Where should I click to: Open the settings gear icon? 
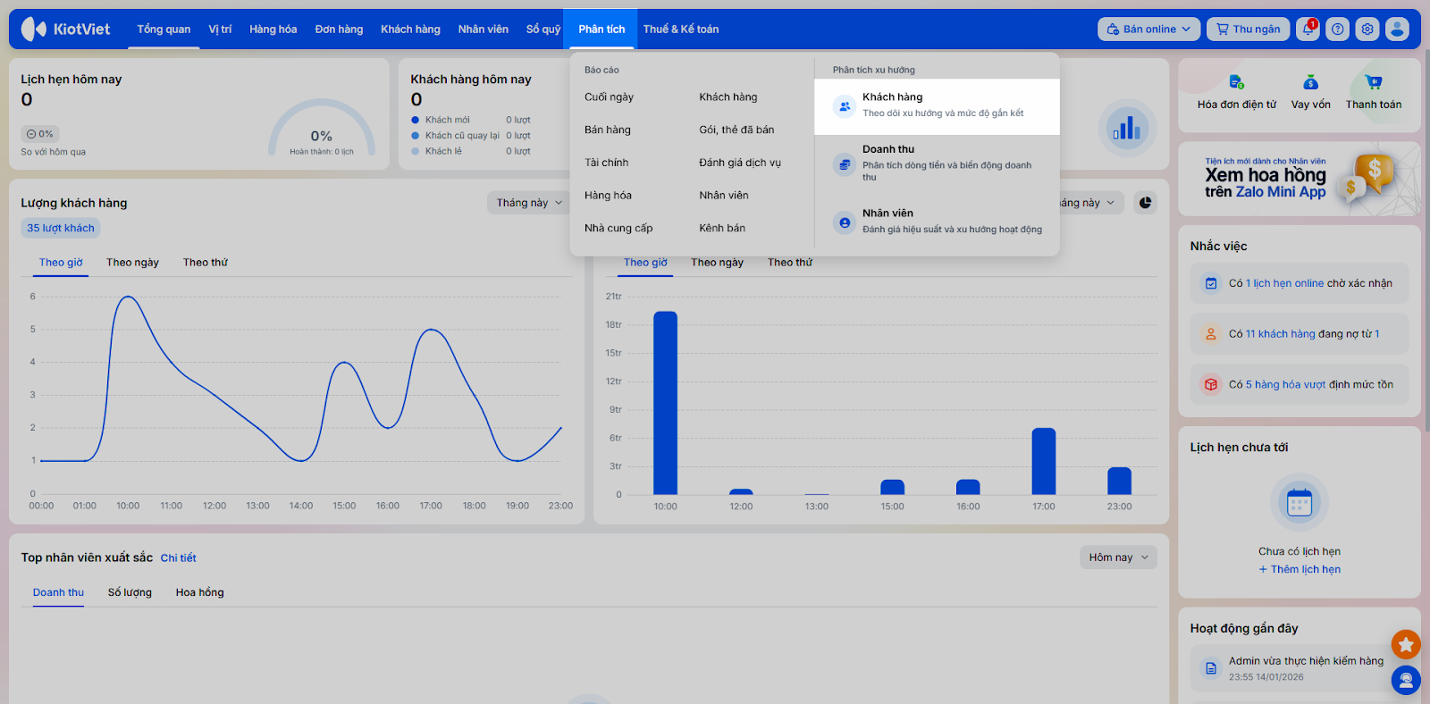click(x=1367, y=29)
